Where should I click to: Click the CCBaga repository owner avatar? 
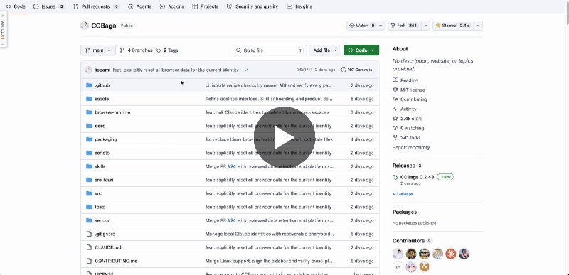tap(85, 26)
